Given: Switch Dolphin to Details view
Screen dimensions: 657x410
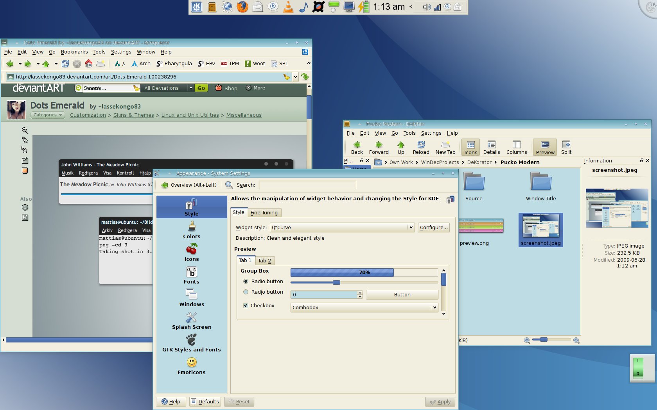Looking at the screenshot, I should [x=492, y=148].
